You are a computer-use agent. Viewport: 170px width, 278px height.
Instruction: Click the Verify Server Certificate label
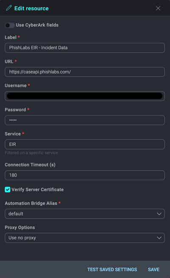pyautogui.click(x=37, y=190)
